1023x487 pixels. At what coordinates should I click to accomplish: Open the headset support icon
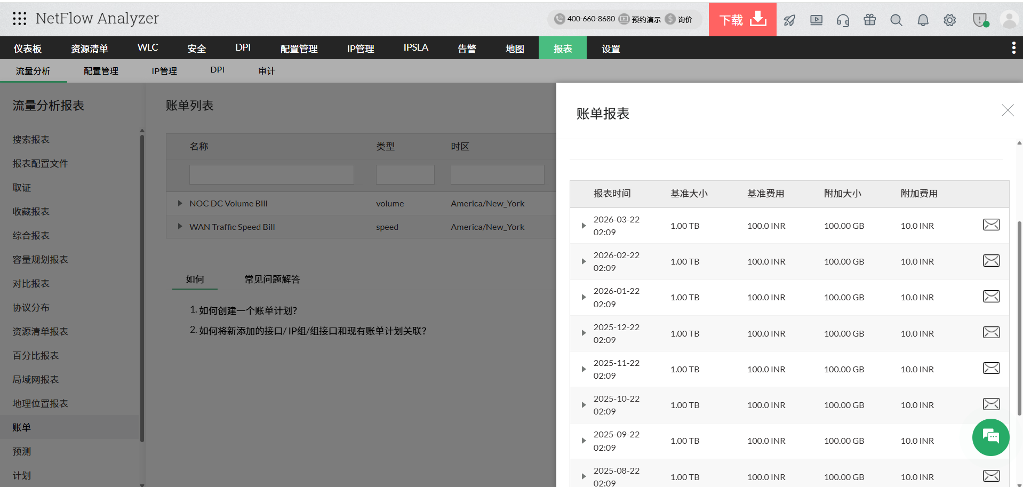pos(843,20)
